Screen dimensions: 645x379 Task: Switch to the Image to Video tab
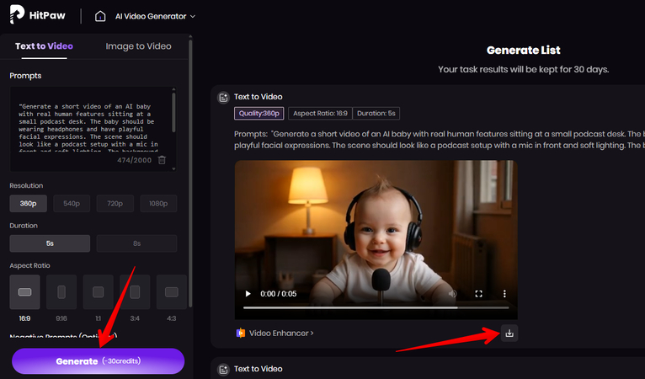point(138,46)
